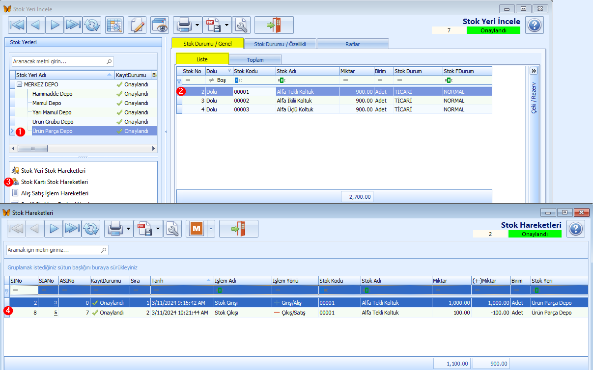Exit Stok Yeri İncele via door icon
The width and height of the screenshot is (593, 370).
[274, 25]
